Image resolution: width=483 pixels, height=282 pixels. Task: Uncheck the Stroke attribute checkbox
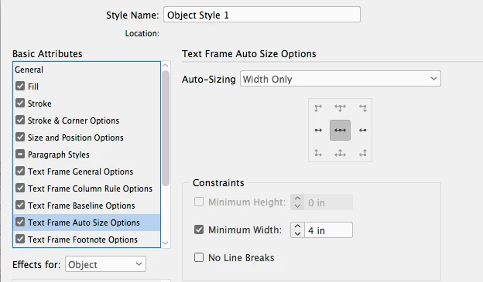tap(20, 103)
